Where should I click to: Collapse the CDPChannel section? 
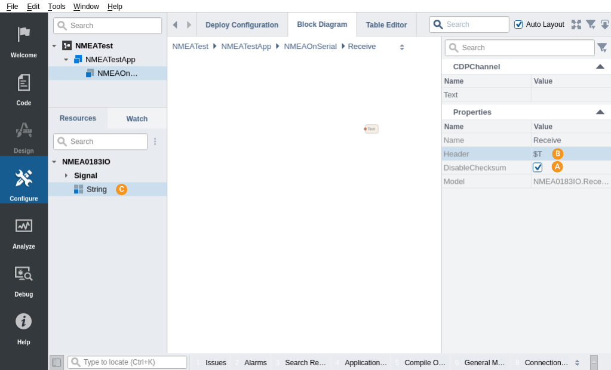tap(600, 67)
